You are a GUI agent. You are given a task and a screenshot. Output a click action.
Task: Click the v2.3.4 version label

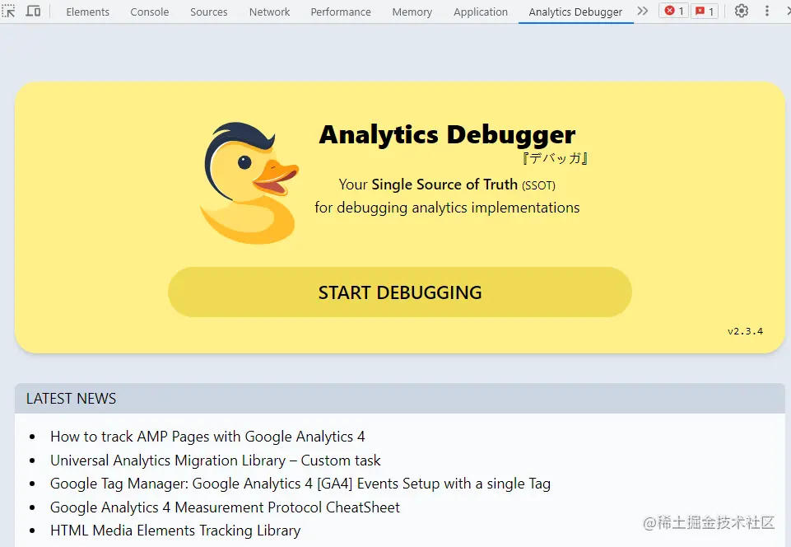(745, 331)
